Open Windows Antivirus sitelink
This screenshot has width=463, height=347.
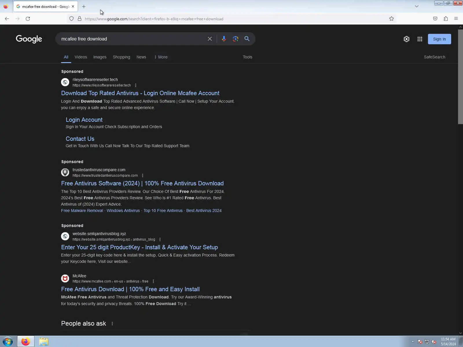click(x=123, y=211)
